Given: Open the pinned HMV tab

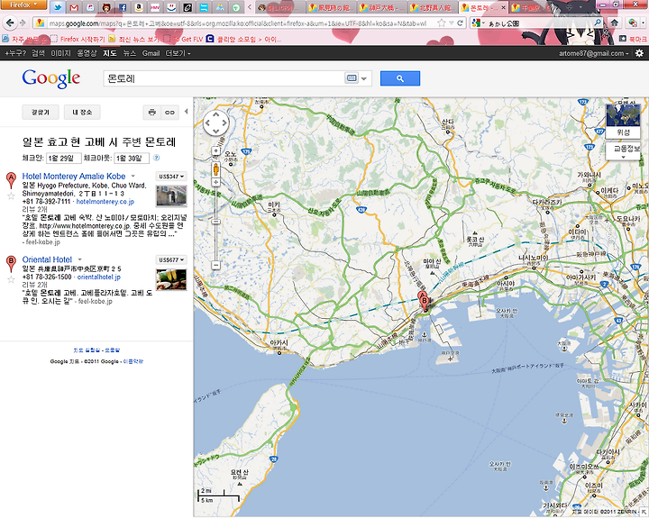Looking at the screenshot, I should tap(155, 7).
